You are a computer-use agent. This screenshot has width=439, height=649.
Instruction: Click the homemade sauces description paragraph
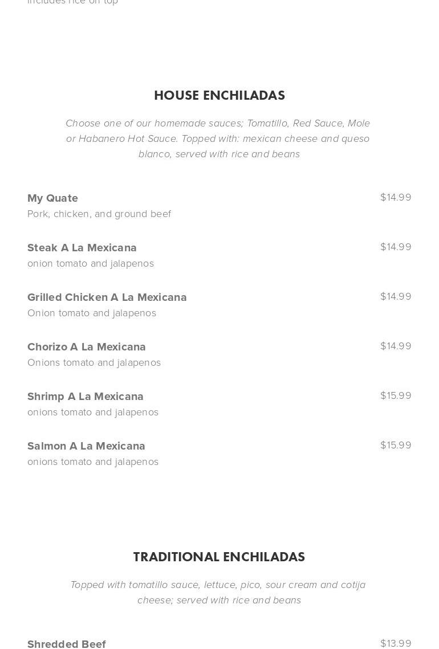[219, 138]
